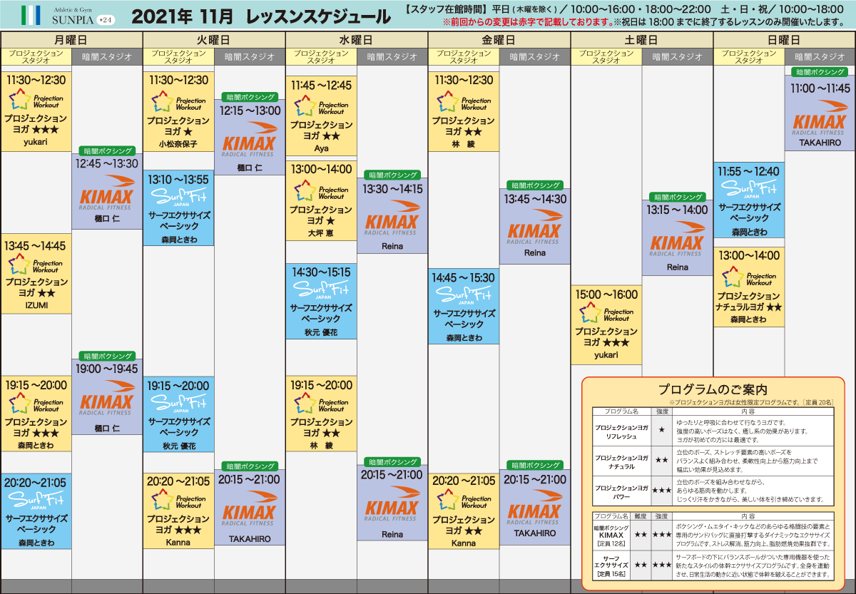Click Surf Fit logo in Sunday 11:55 class
This screenshot has width=856, height=594.
click(x=749, y=190)
